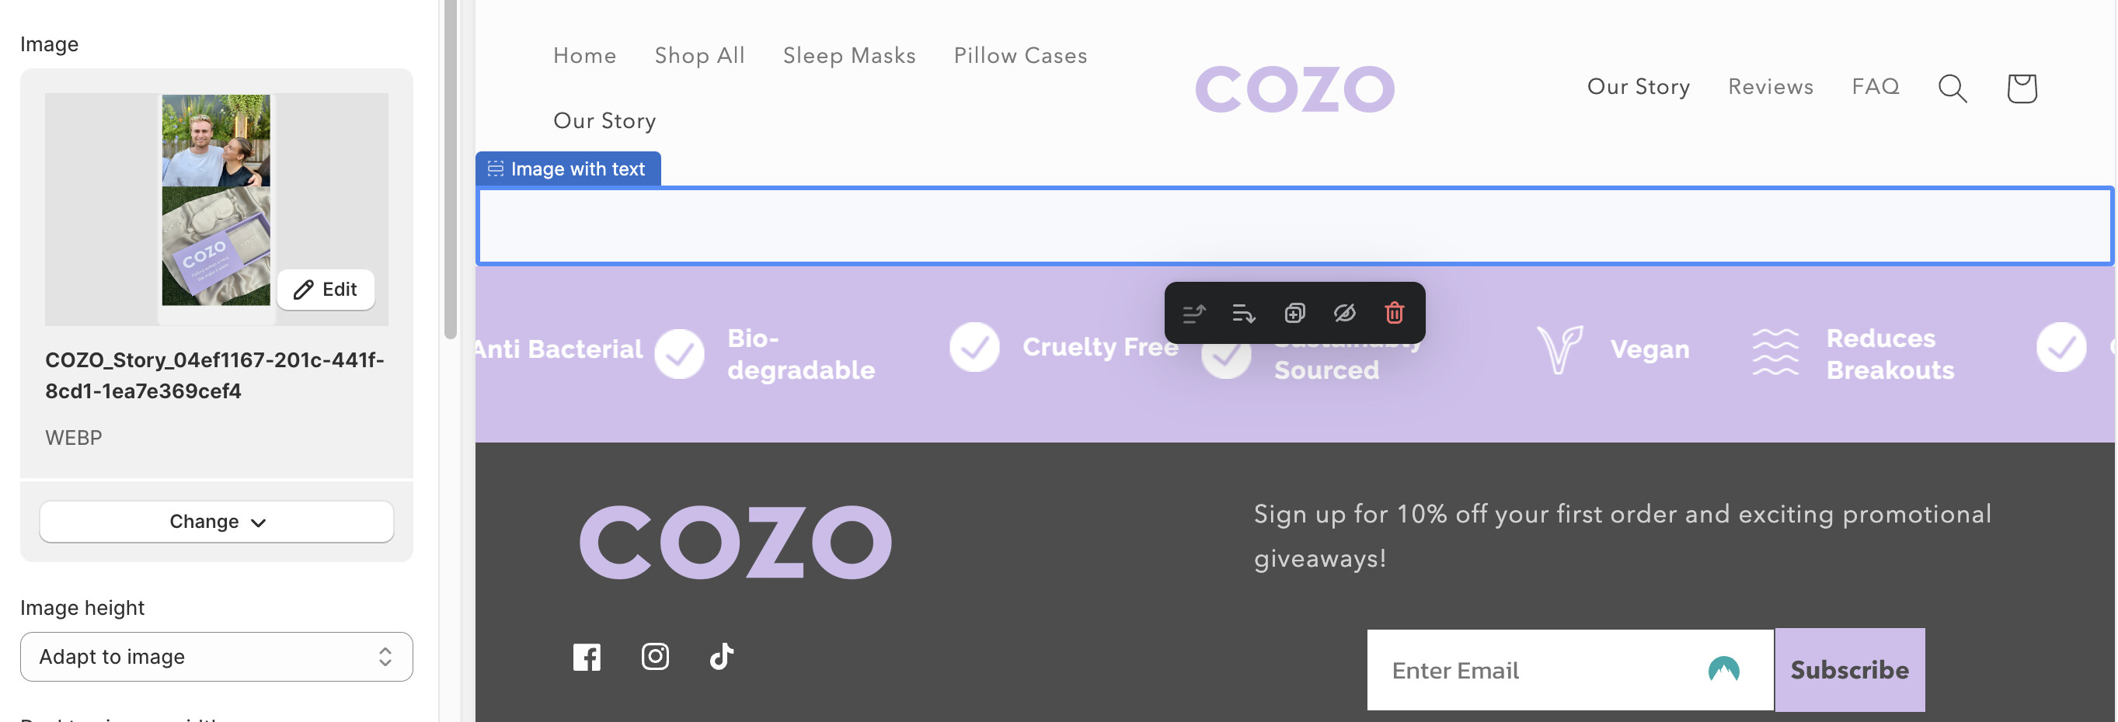Duplicate the Image with text section
Image resolution: width=2118 pixels, height=722 pixels.
[1294, 313]
